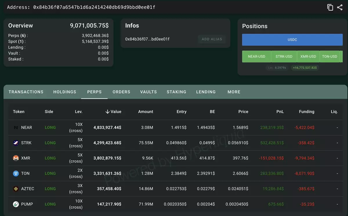Switch to the Lending tab
The image size is (348, 216).
coord(206,92)
